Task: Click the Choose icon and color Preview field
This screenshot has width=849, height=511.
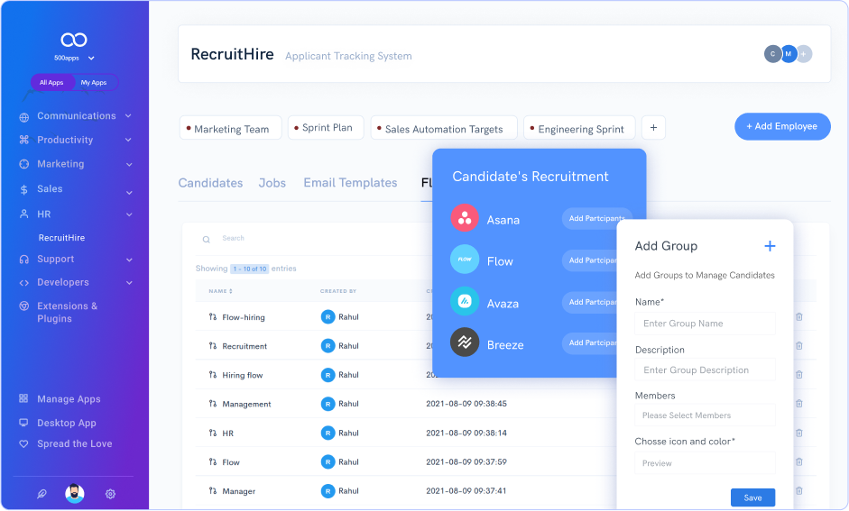Action: tap(705, 463)
